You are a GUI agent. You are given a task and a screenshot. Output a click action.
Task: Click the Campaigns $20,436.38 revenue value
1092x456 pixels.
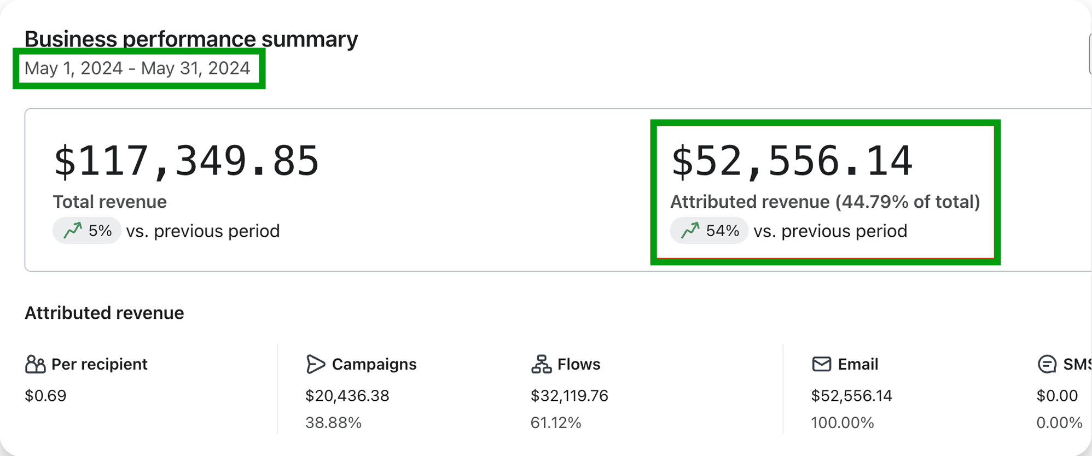(x=347, y=395)
